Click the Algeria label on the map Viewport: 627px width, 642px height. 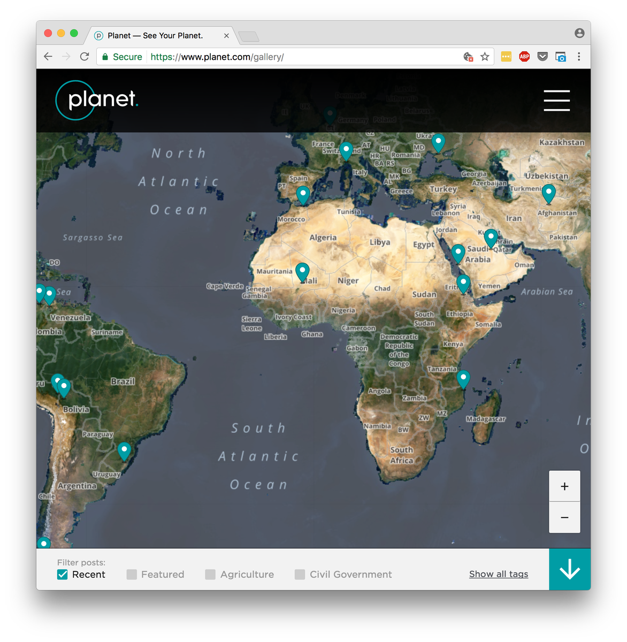(x=323, y=238)
